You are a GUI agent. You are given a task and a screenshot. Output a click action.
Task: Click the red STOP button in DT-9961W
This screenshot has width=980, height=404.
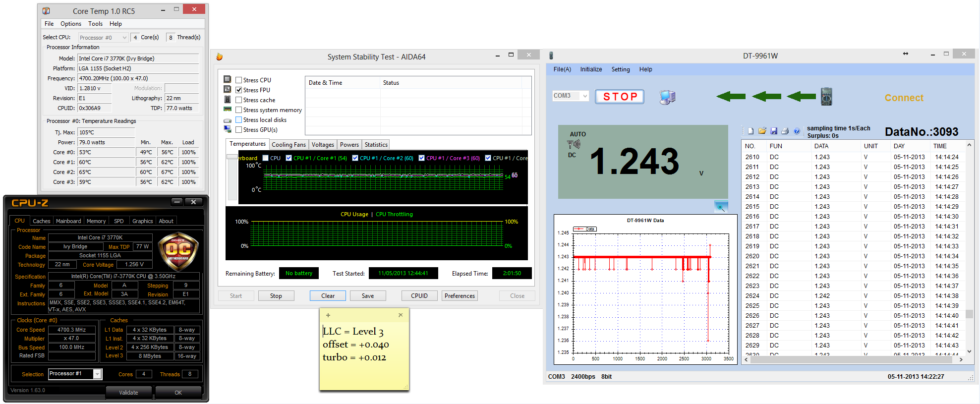(620, 97)
